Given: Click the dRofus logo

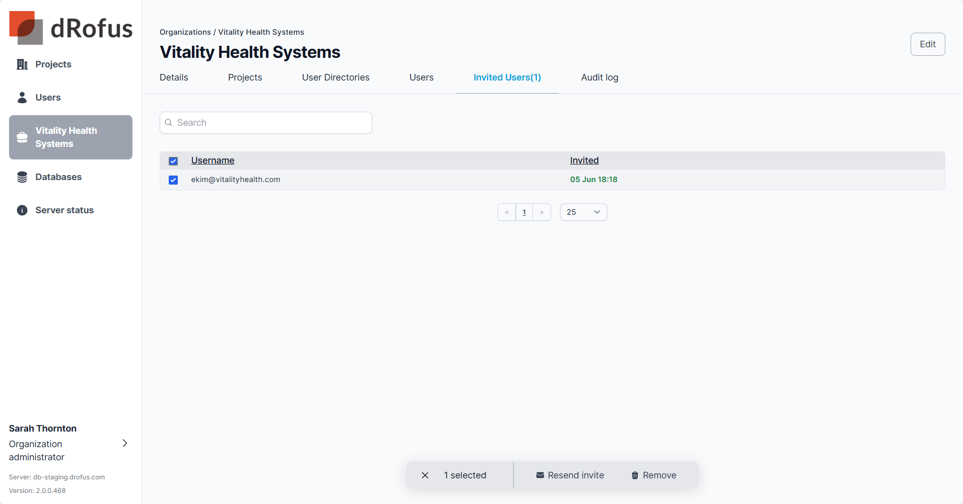Looking at the screenshot, I should 71,28.
